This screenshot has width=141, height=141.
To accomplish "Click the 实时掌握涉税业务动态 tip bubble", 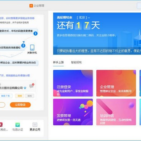I will 19,63.
